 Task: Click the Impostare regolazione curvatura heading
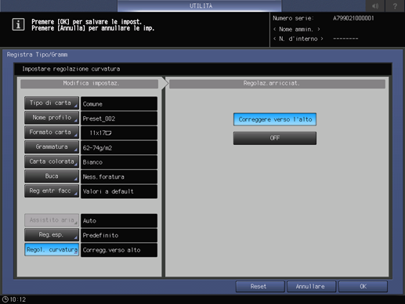[x=71, y=69]
